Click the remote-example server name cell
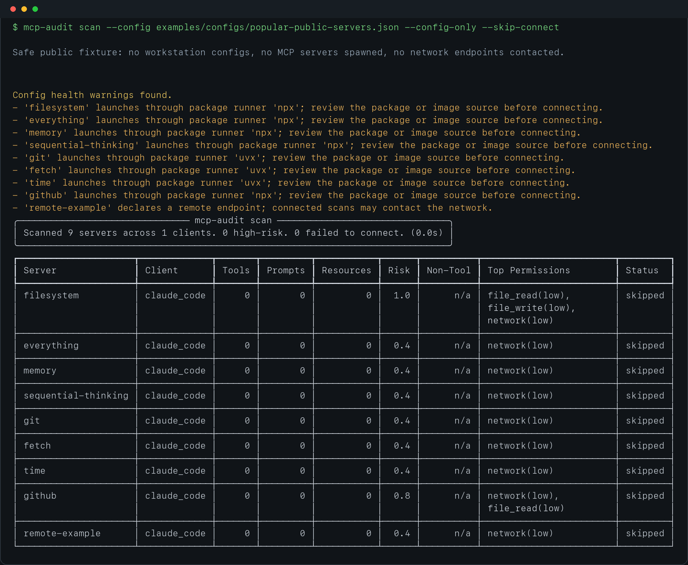 point(62,533)
